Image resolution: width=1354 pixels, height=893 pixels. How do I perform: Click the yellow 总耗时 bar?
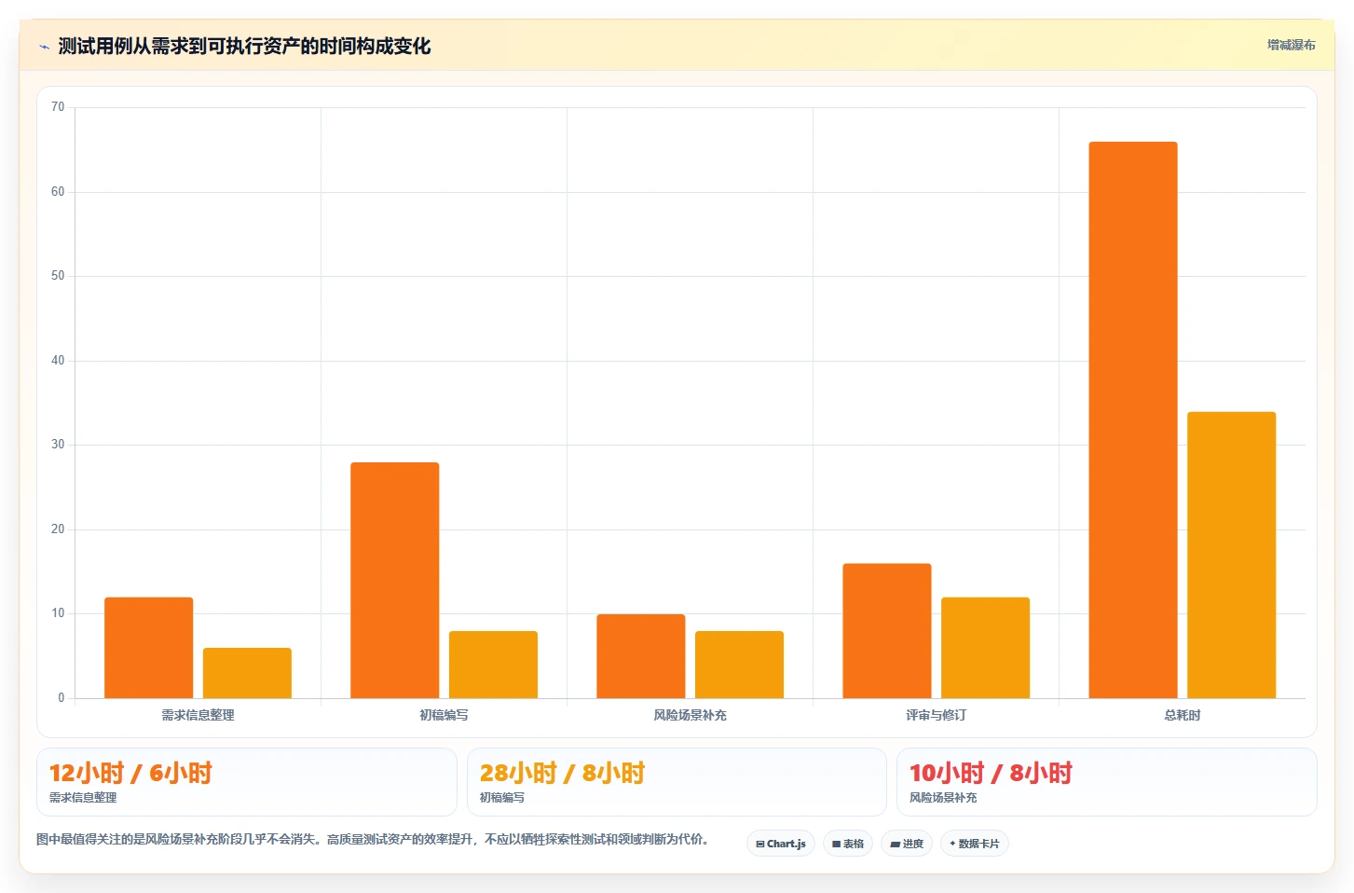[1231, 555]
